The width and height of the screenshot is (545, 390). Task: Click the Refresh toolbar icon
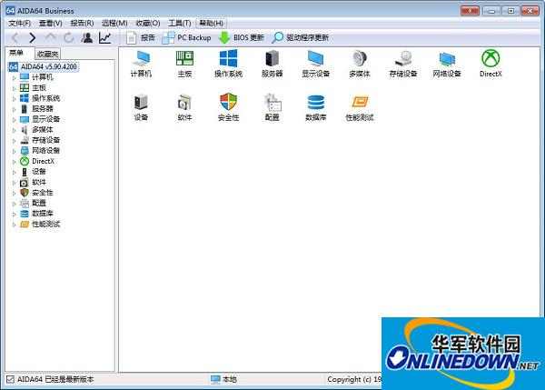pos(69,37)
